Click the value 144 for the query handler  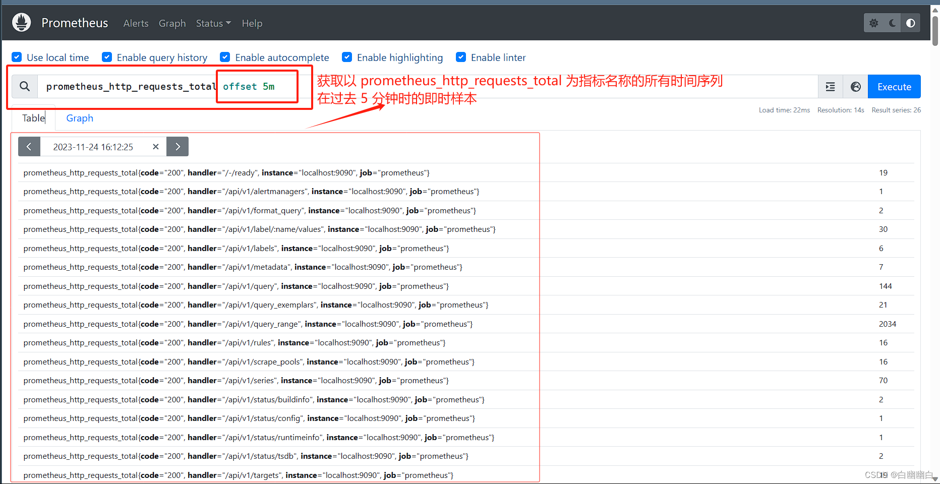click(886, 286)
